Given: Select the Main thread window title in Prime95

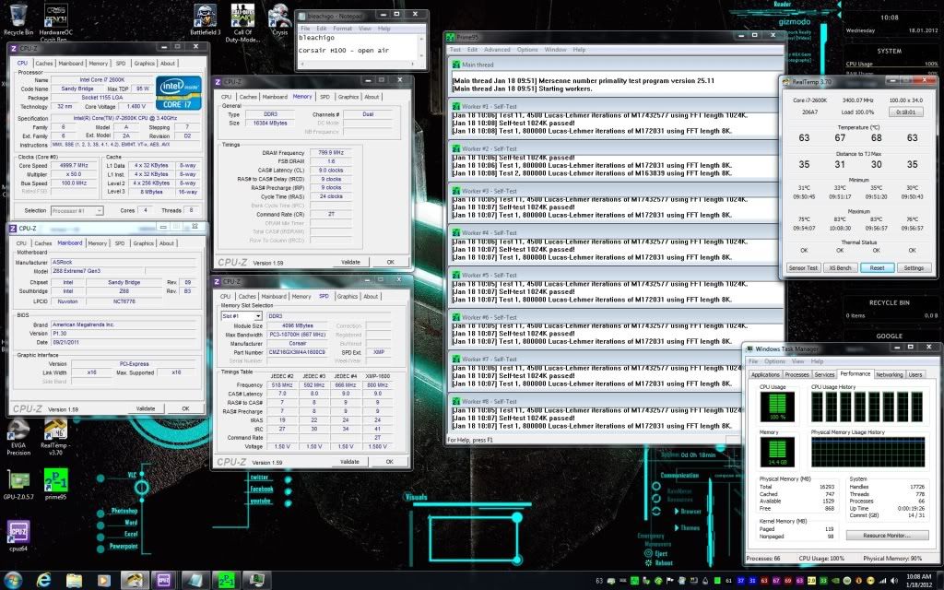Looking at the screenshot, I should [615, 65].
